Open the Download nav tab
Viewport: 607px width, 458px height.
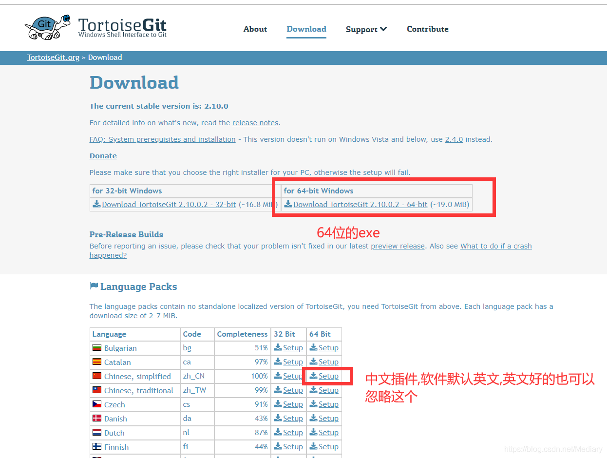[x=306, y=29]
